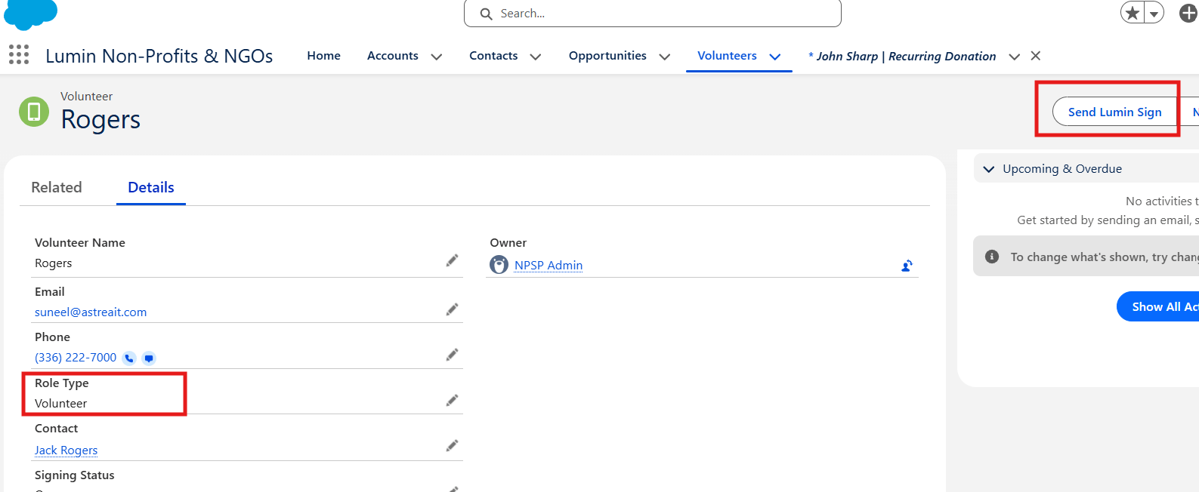
Task: Click into the Search field
Action: 653,14
